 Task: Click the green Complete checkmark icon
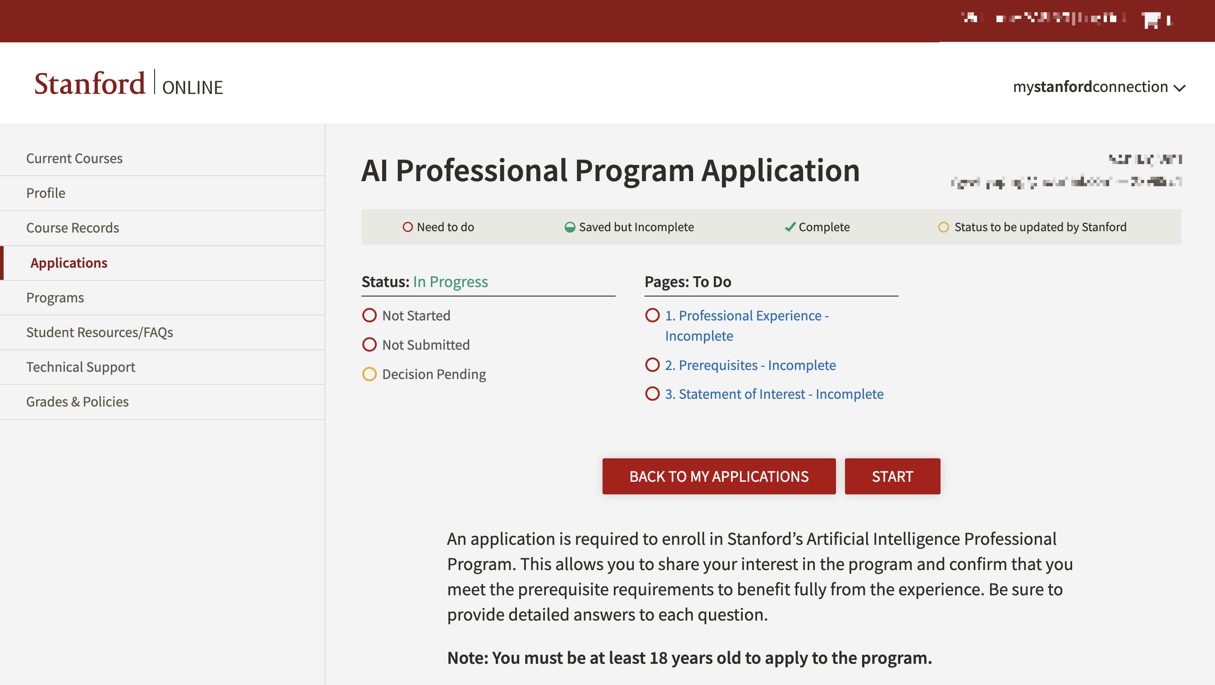pyautogui.click(x=790, y=227)
